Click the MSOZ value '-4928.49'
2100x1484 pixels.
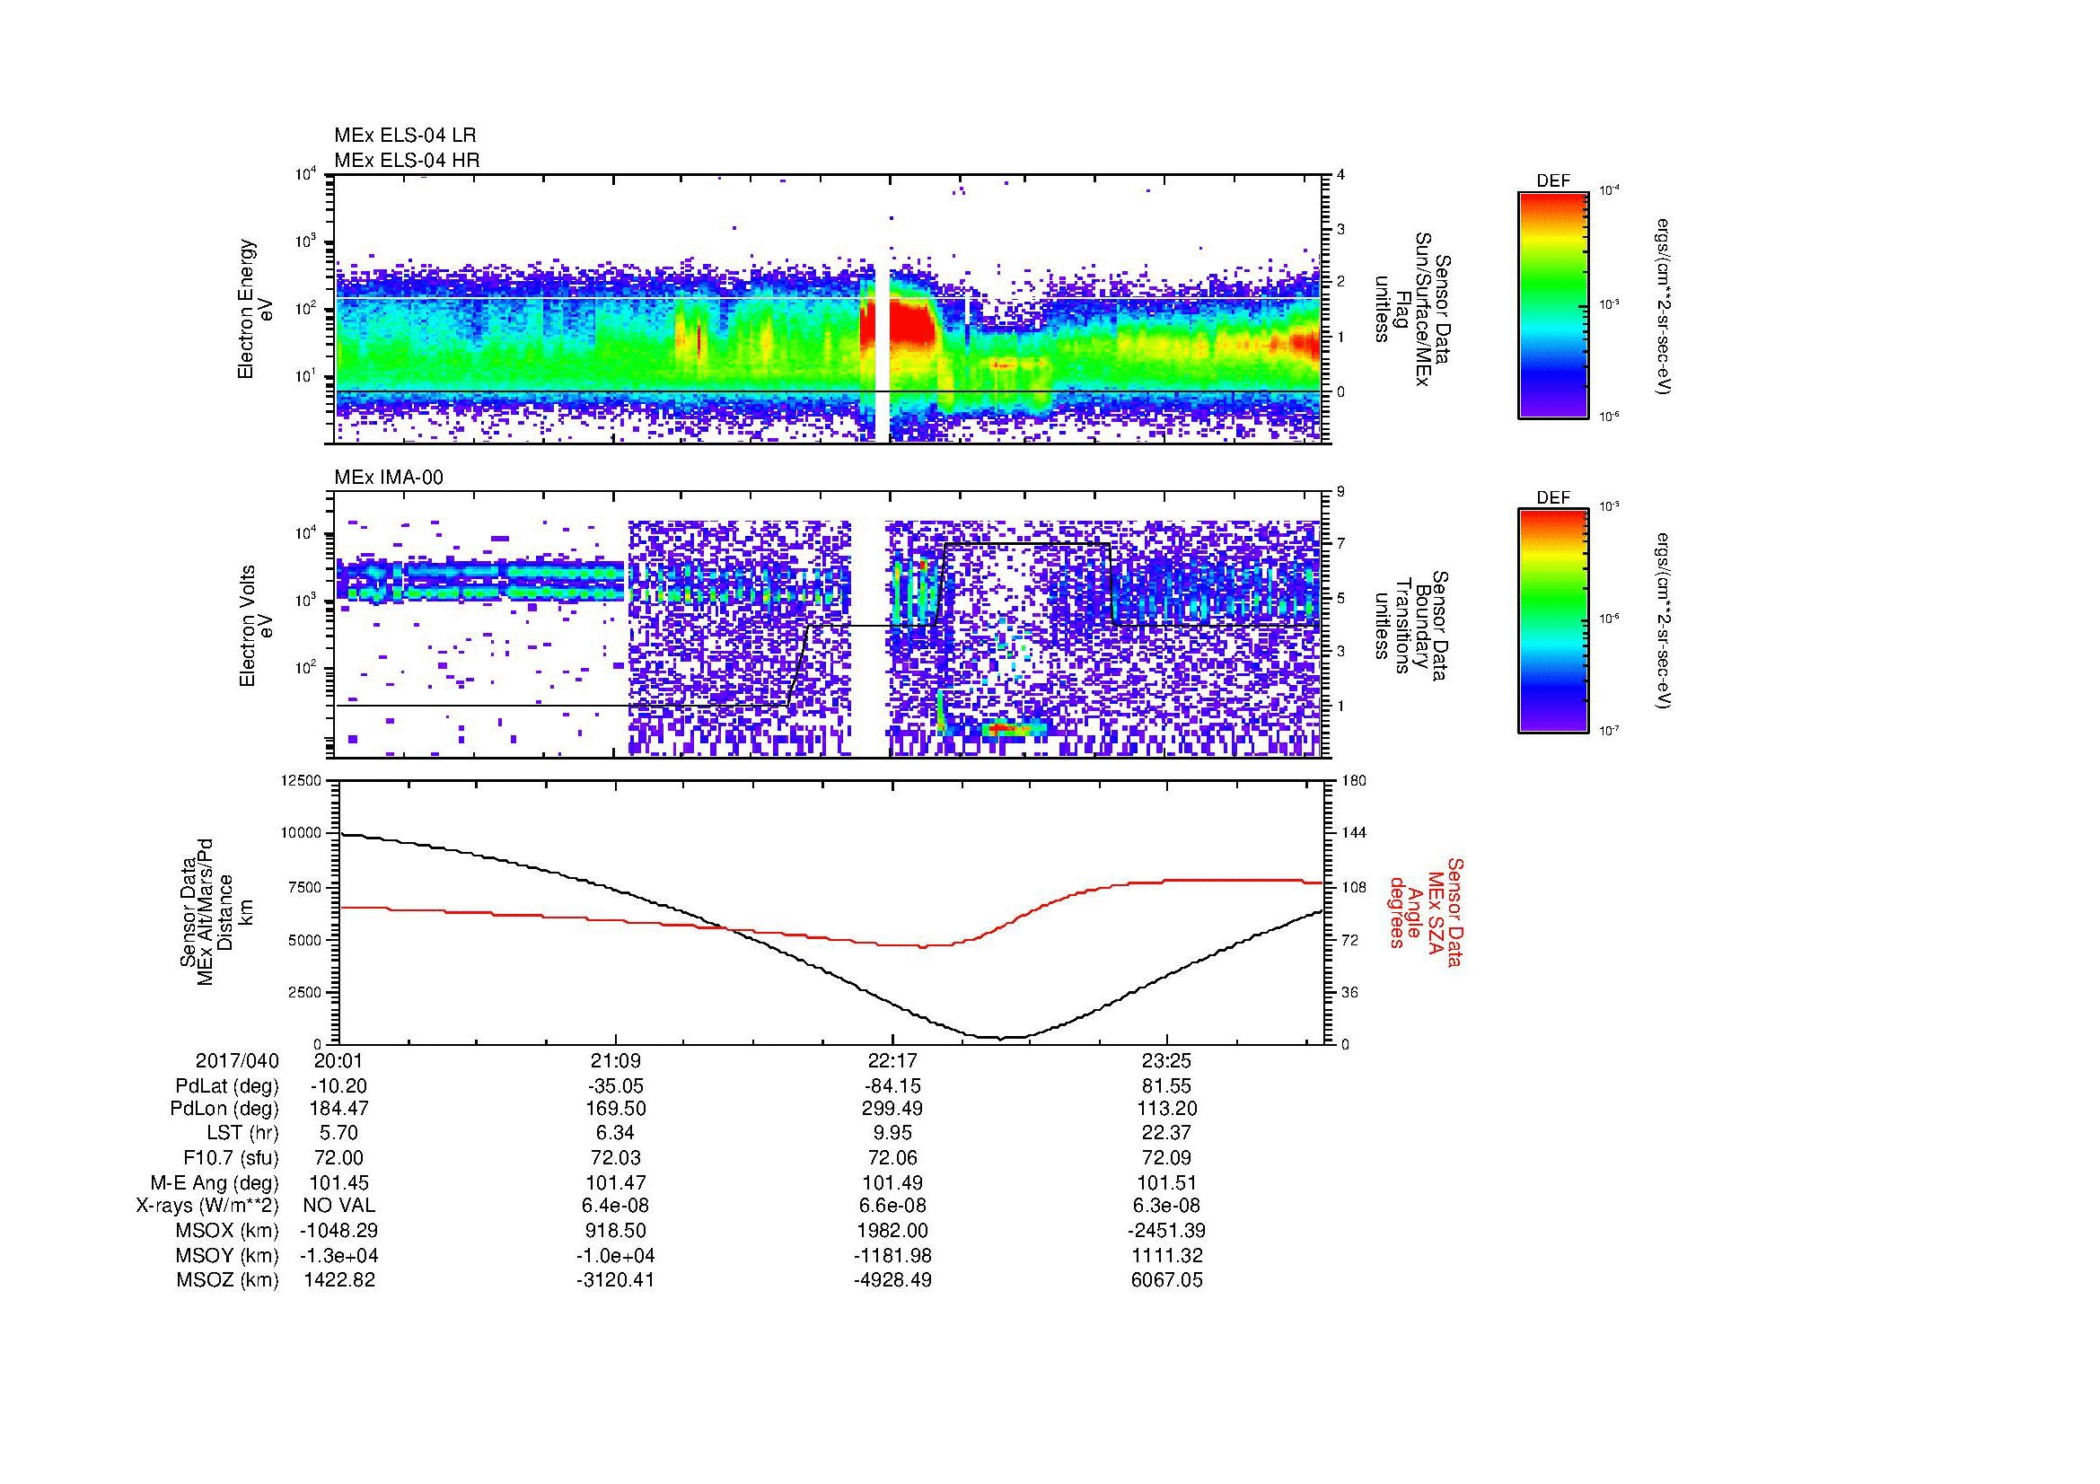point(892,1280)
